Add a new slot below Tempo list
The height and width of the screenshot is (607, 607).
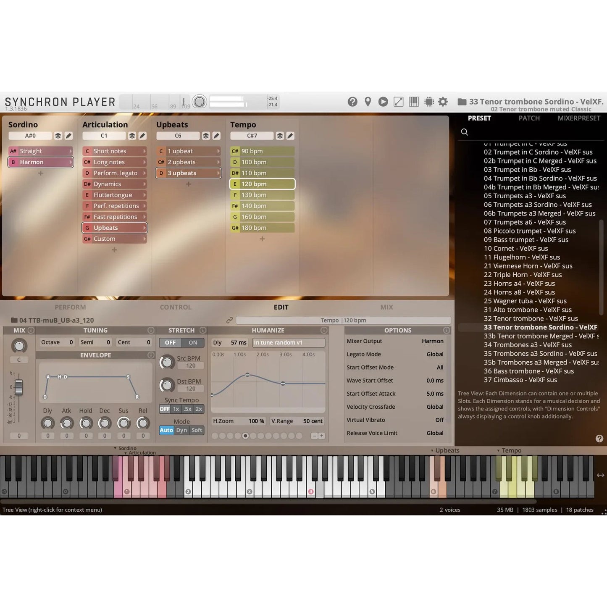pos(262,239)
